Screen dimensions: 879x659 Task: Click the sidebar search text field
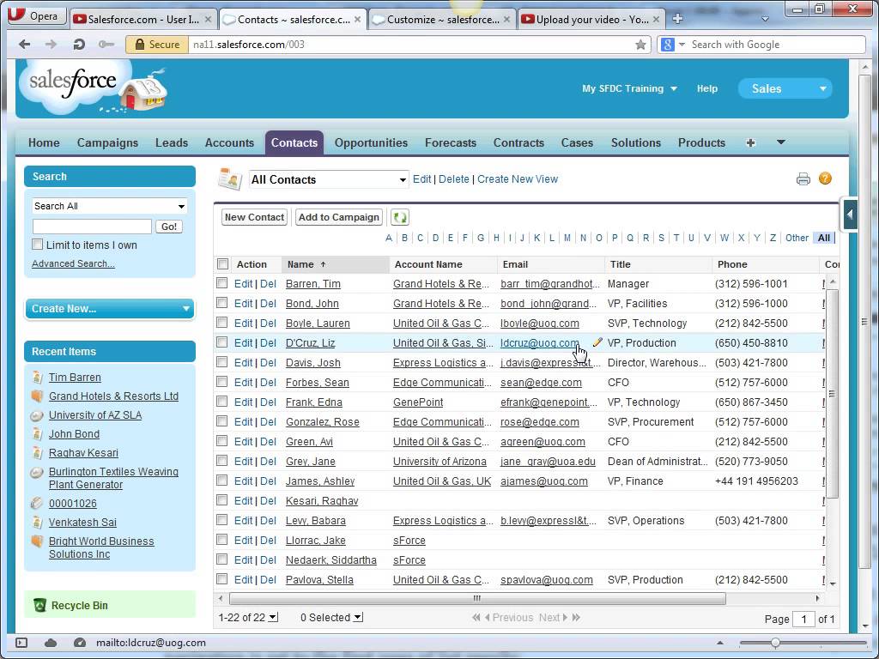coord(92,227)
